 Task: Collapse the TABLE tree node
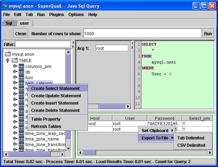(x=8, y=60)
